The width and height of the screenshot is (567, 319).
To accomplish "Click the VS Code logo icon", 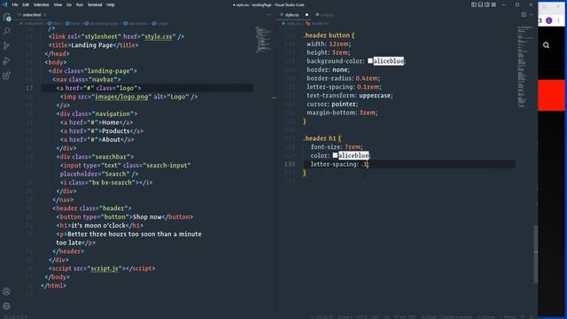I will coord(4,4).
